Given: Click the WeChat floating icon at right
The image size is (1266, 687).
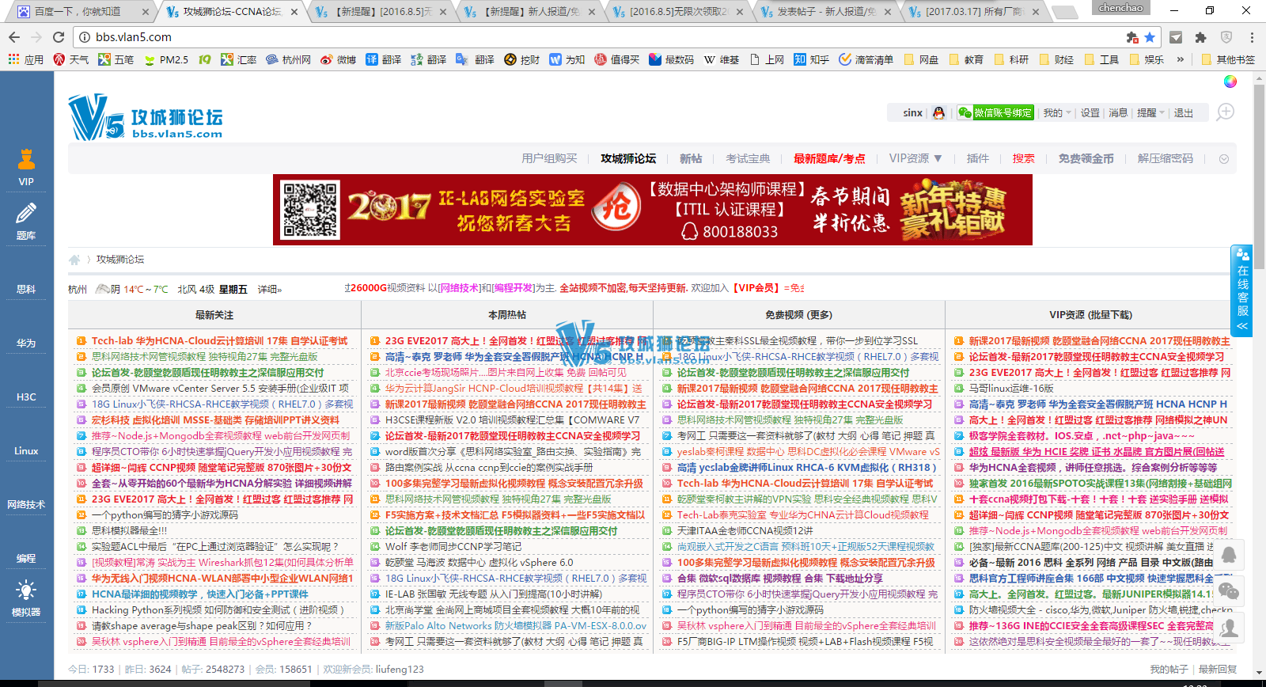Looking at the screenshot, I should pos(1229,590).
